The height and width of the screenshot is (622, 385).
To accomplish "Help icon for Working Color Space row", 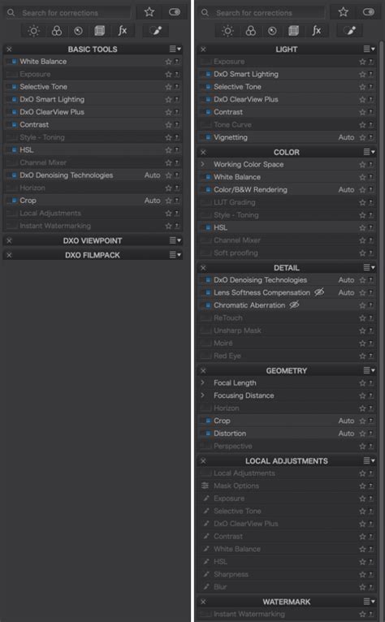I will click(x=370, y=165).
